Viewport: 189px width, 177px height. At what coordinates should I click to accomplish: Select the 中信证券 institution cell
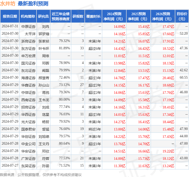28,93
